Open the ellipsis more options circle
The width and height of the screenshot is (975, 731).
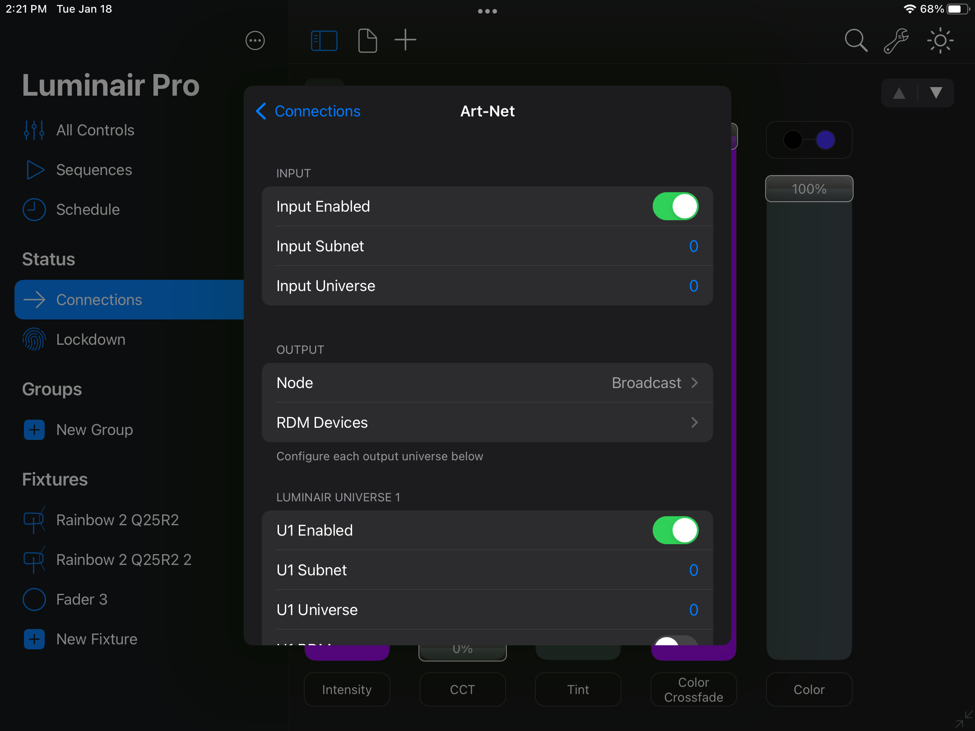tap(255, 41)
